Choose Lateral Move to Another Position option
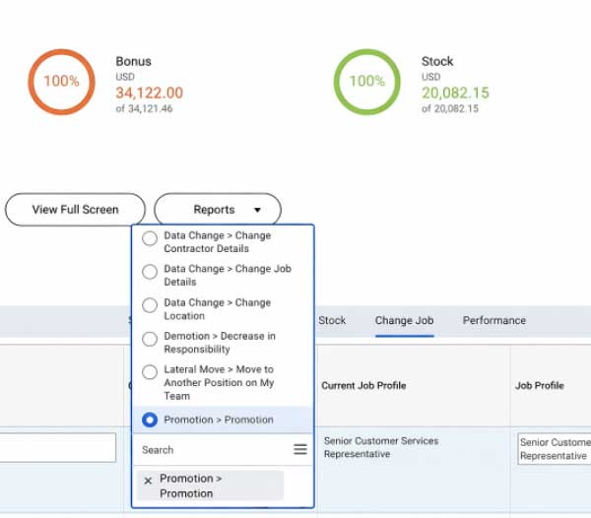The width and height of the screenshot is (591, 518). (x=150, y=373)
